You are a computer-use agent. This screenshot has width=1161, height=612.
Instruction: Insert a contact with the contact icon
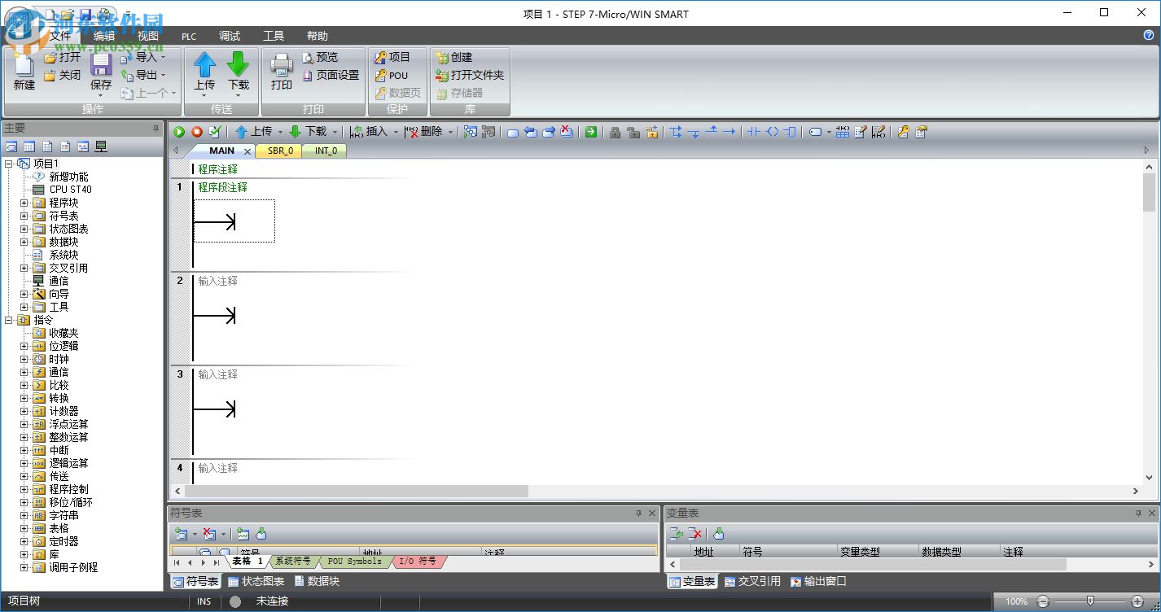(x=753, y=132)
